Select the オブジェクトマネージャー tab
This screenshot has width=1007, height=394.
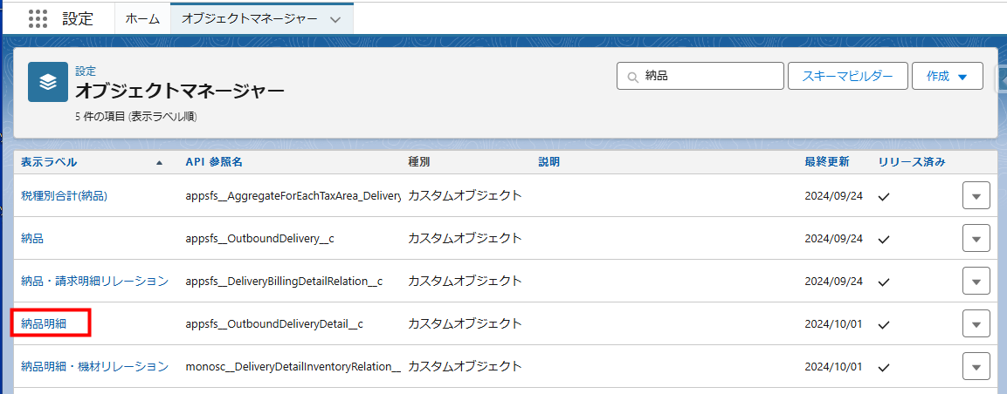click(250, 18)
